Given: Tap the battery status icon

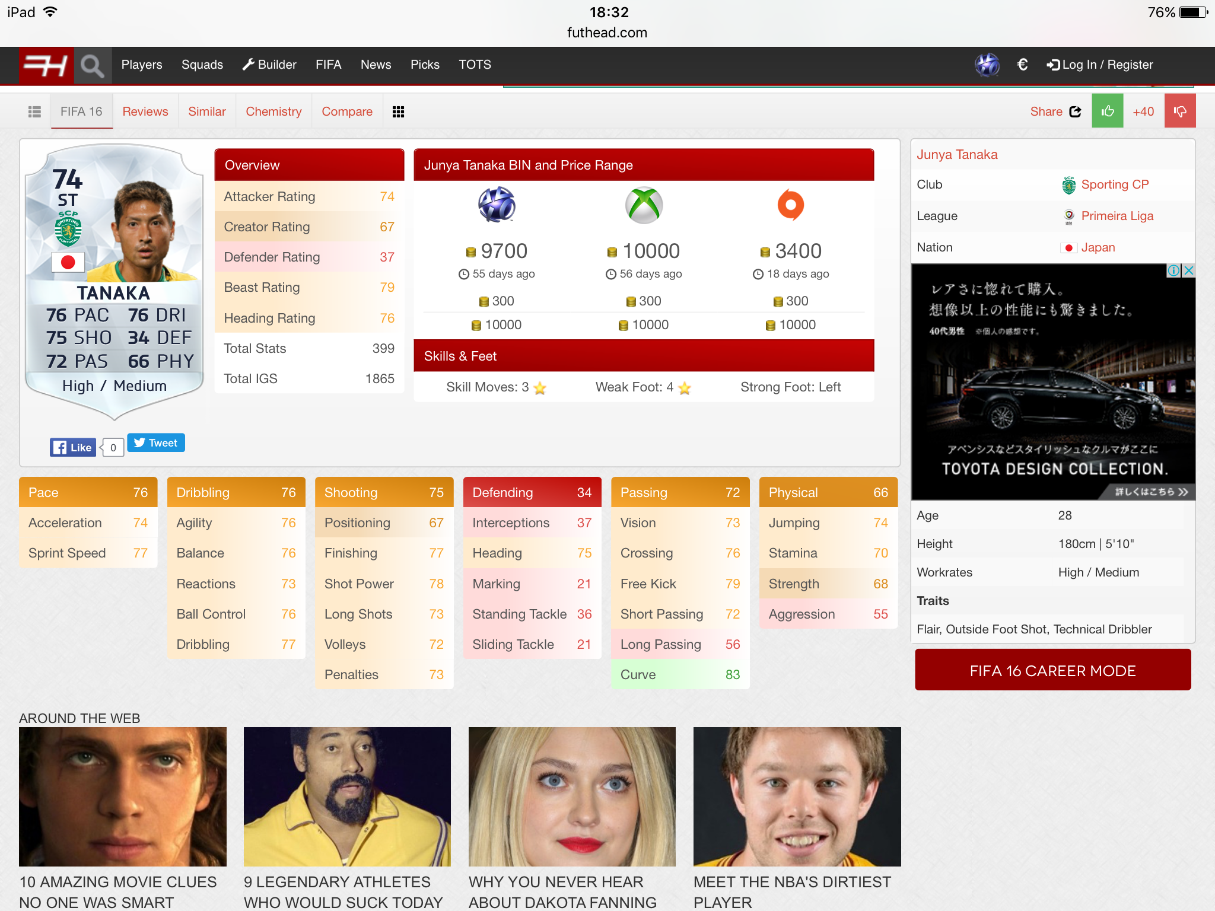Looking at the screenshot, I should click(x=1194, y=12).
